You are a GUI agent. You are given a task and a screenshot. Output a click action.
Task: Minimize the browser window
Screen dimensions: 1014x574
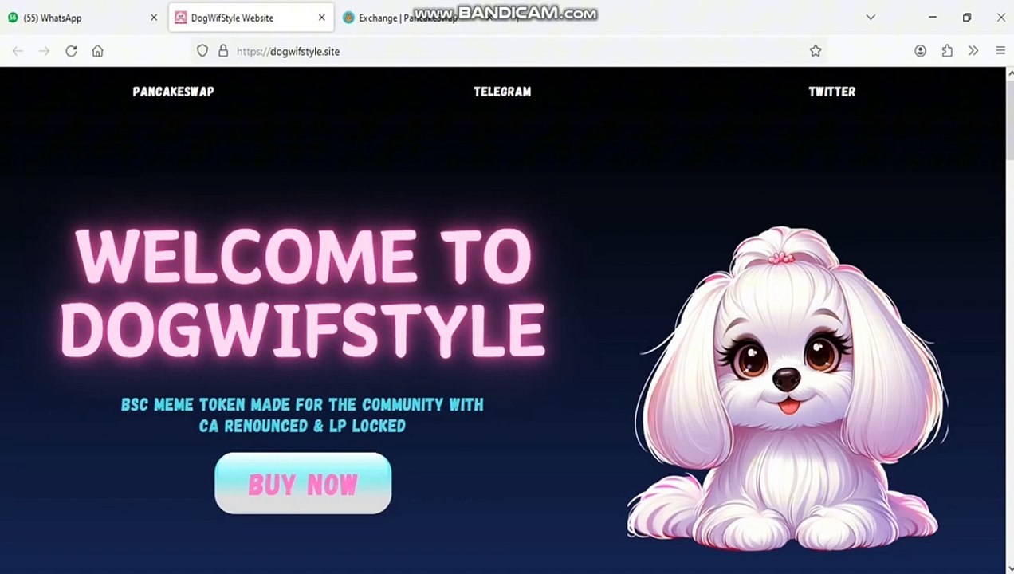933,17
